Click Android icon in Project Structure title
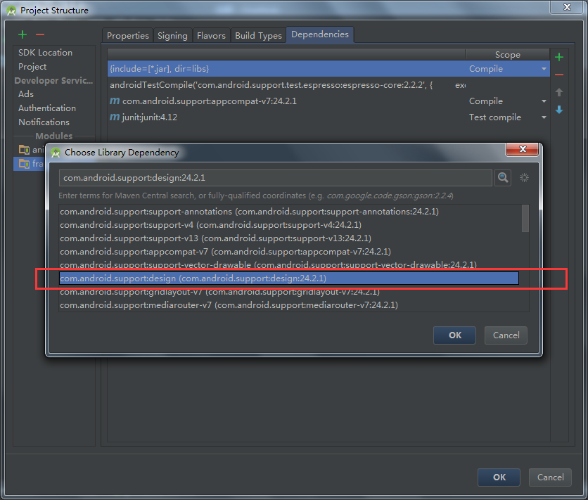Screen dimensions: 588x500 tap(11, 11)
